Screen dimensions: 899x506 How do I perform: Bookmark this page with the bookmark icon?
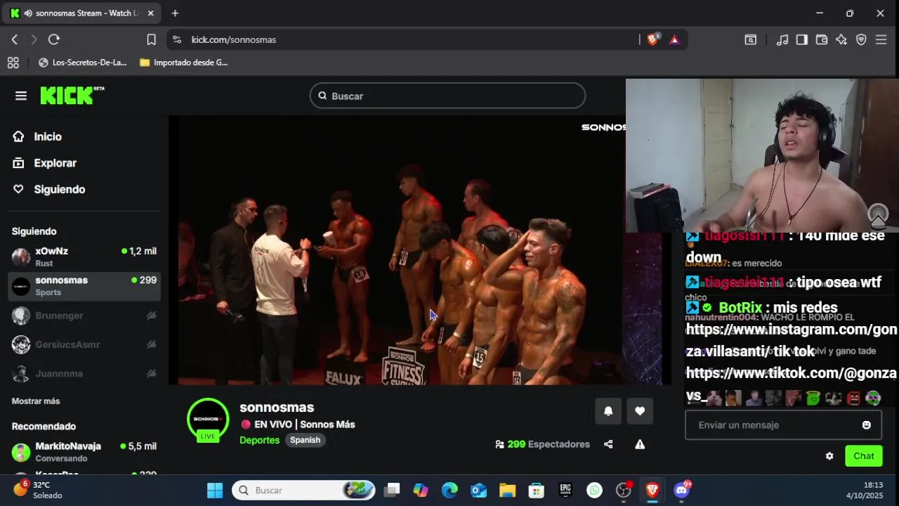(x=151, y=39)
